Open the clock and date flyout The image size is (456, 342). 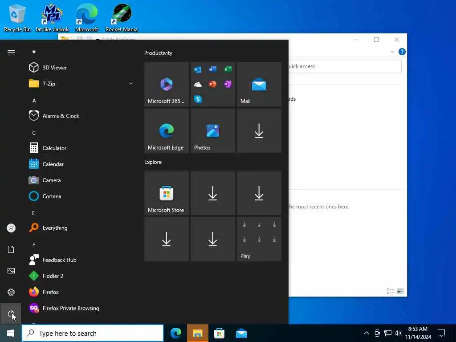click(x=418, y=333)
